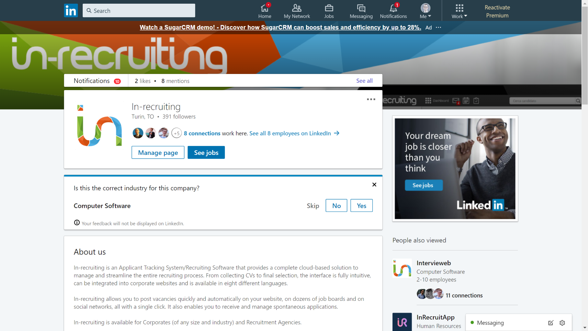Screen dimensions: 588x331
Task: Expand the Work apps dropdown
Action: tap(459, 11)
